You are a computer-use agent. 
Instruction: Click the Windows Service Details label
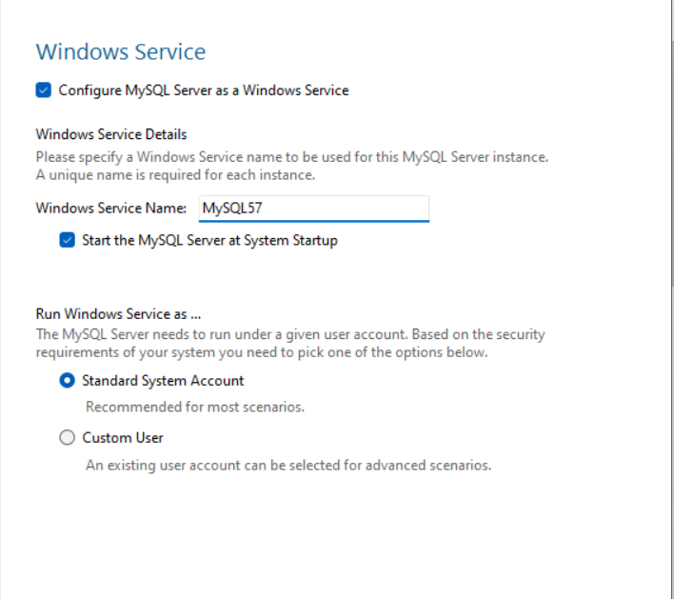click(x=111, y=134)
